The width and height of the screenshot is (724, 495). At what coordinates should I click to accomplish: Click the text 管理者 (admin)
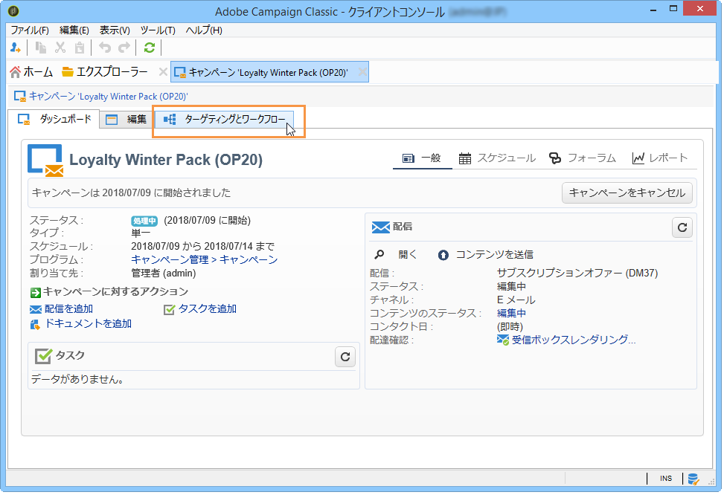(164, 273)
